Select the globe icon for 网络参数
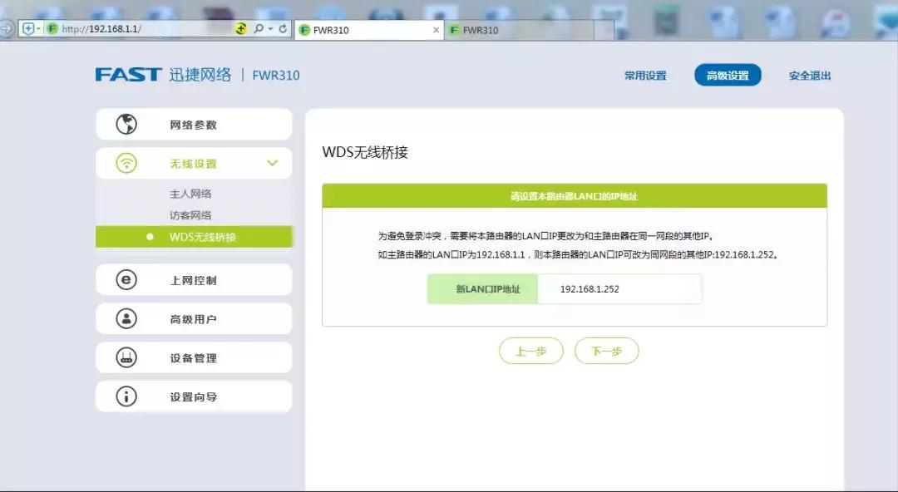This screenshot has width=898, height=492. coord(126,123)
